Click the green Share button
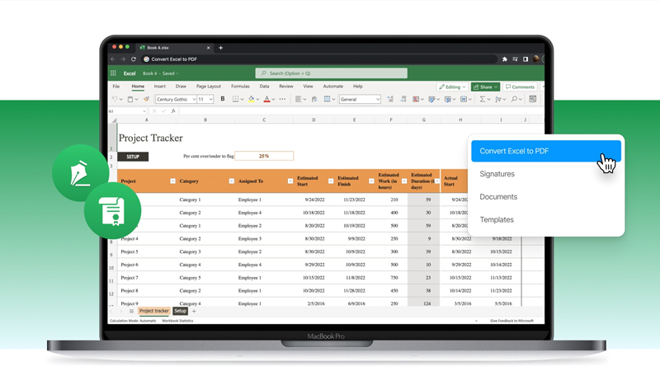 pyautogui.click(x=485, y=87)
